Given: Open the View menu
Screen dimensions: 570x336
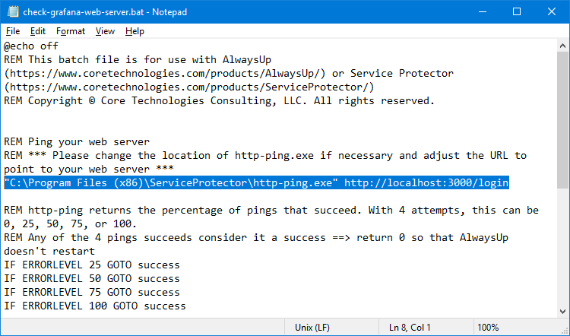Looking at the screenshot, I should [x=105, y=31].
